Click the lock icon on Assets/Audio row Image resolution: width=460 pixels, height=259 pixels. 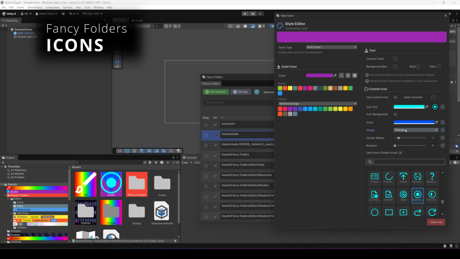tap(206, 135)
